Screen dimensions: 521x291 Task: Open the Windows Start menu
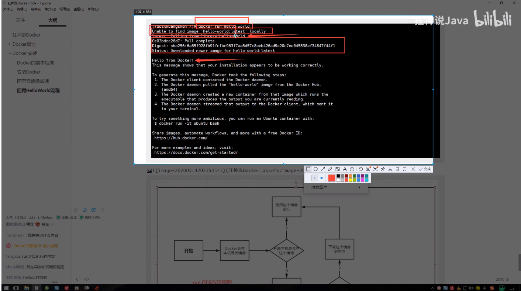click(6, 288)
